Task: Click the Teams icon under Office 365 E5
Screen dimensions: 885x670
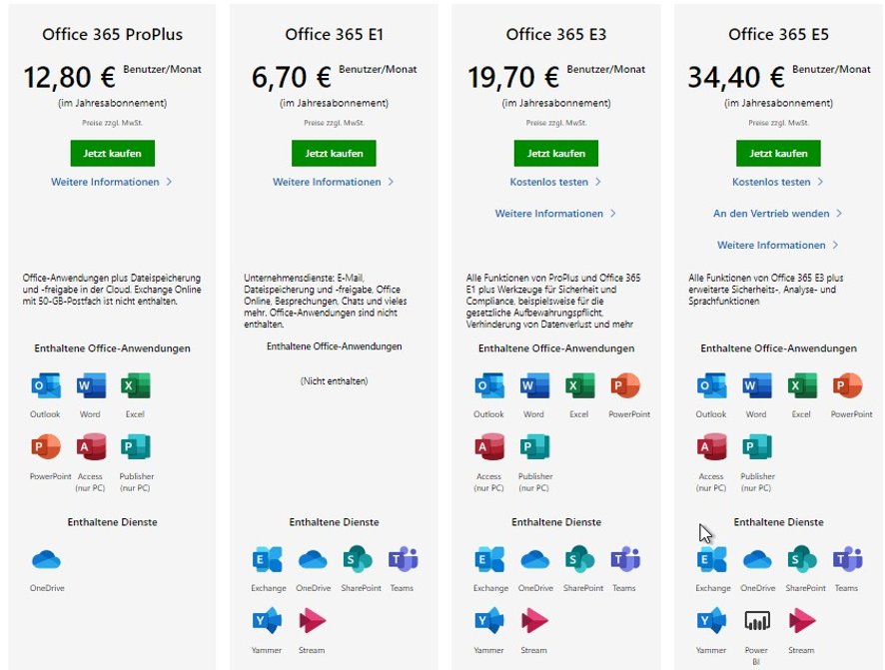Action: point(847,559)
